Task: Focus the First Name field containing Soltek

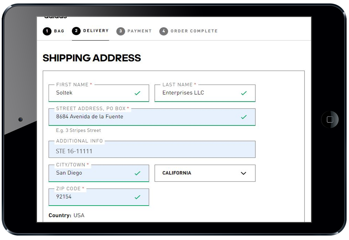Action: 92,93
